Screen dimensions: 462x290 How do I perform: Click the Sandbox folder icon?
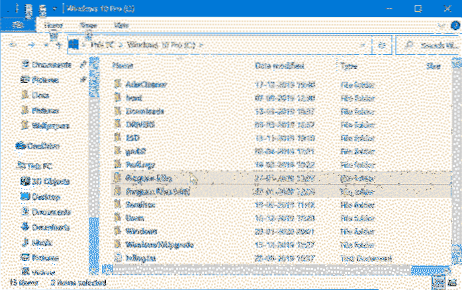tap(119, 205)
